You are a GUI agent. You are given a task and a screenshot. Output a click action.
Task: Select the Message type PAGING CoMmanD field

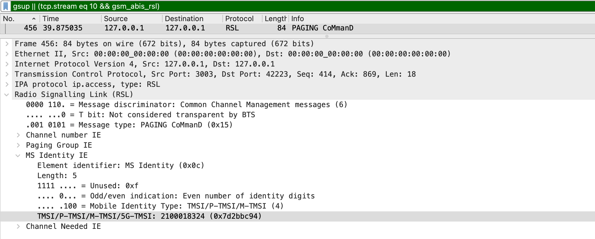tap(129, 125)
